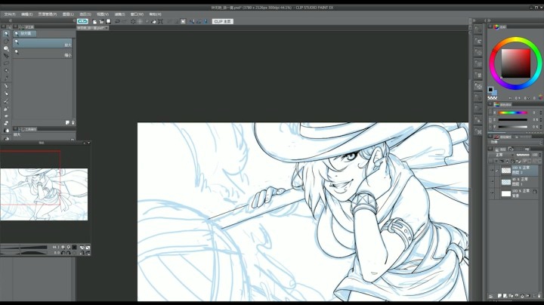Screen dimensions: 544x305
Task: Select the Eyedropper tool in toolbox
Action: pyautogui.click(x=6, y=78)
